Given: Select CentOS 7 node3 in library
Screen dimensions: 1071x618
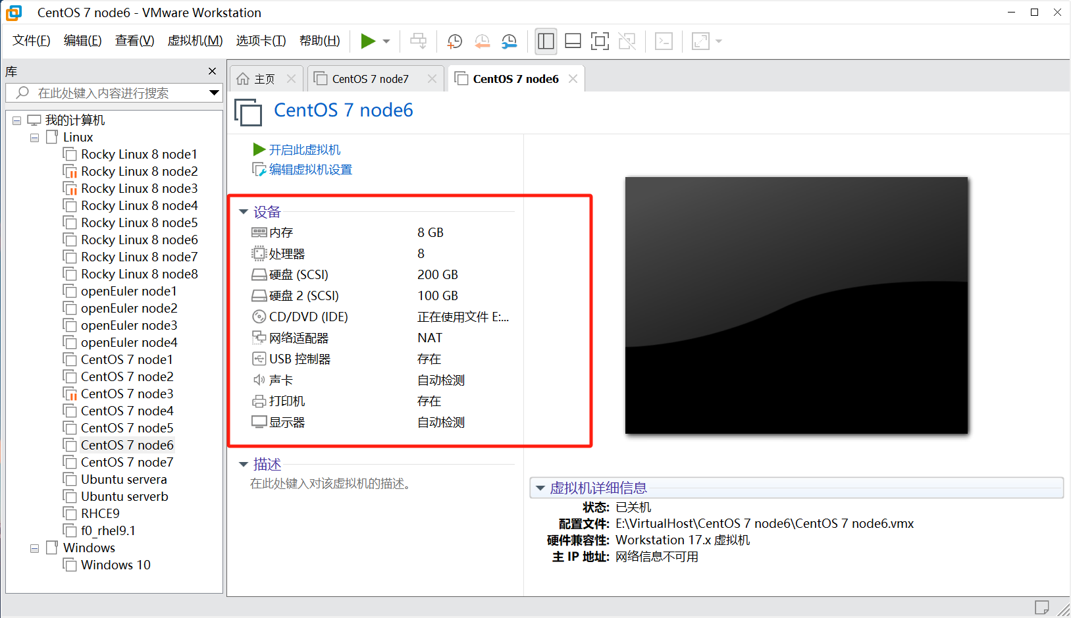Looking at the screenshot, I should (x=127, y=394).
